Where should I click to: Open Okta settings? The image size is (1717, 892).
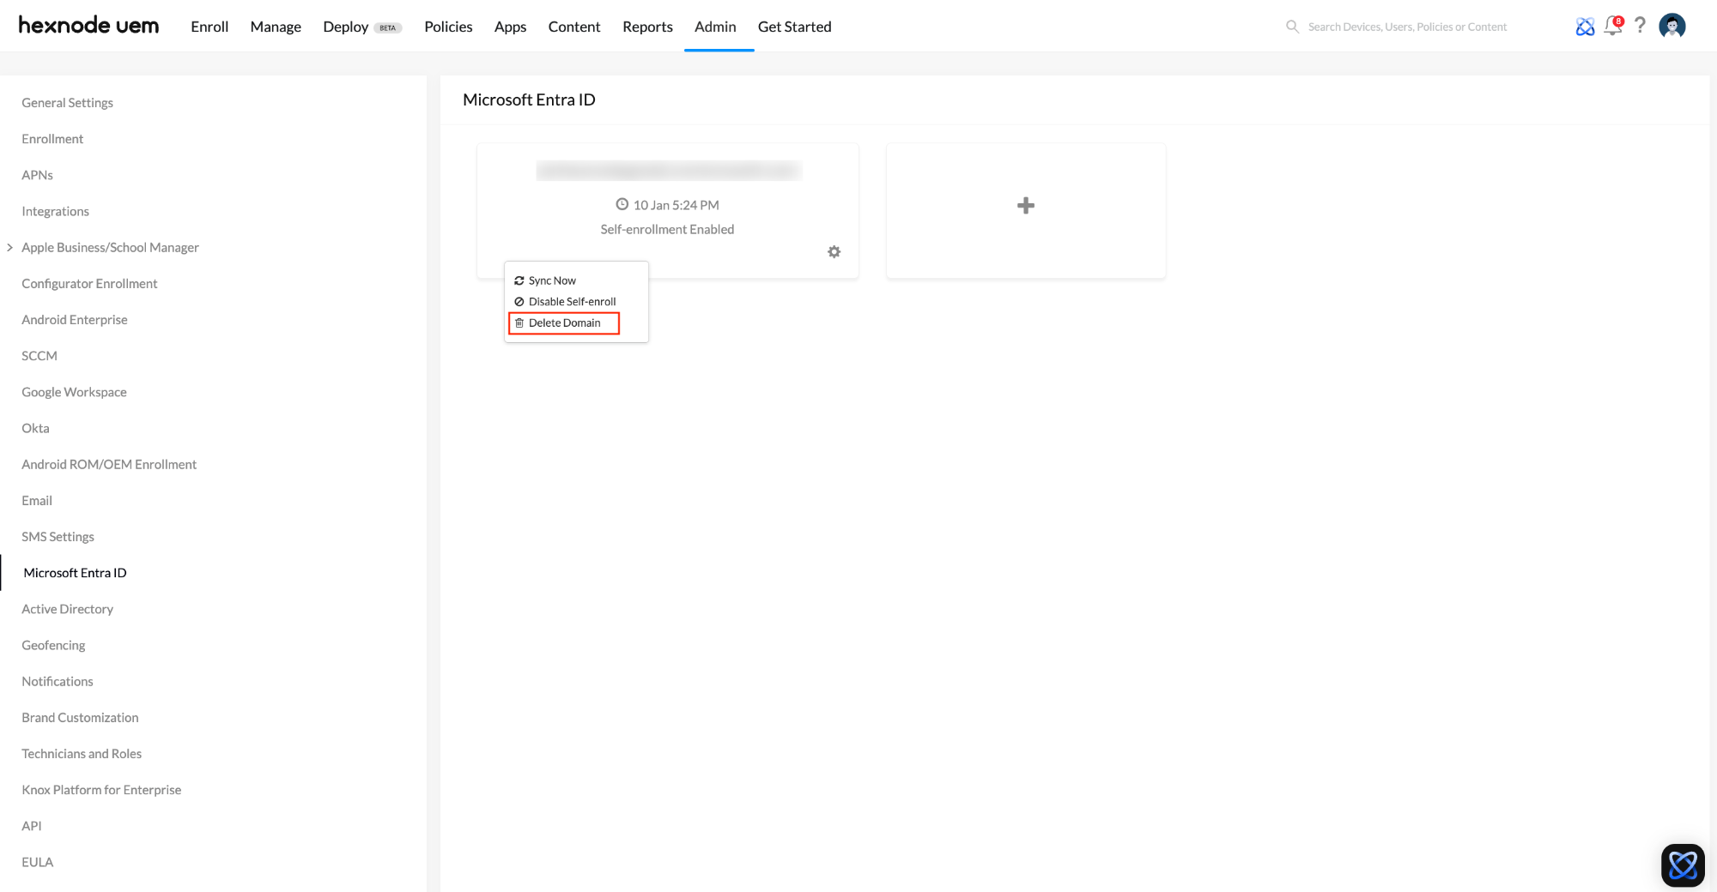click(35, 428)
